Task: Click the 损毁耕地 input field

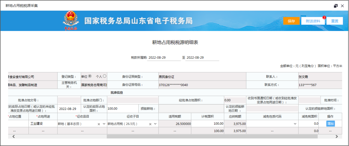Action: (x=191, y=109)
